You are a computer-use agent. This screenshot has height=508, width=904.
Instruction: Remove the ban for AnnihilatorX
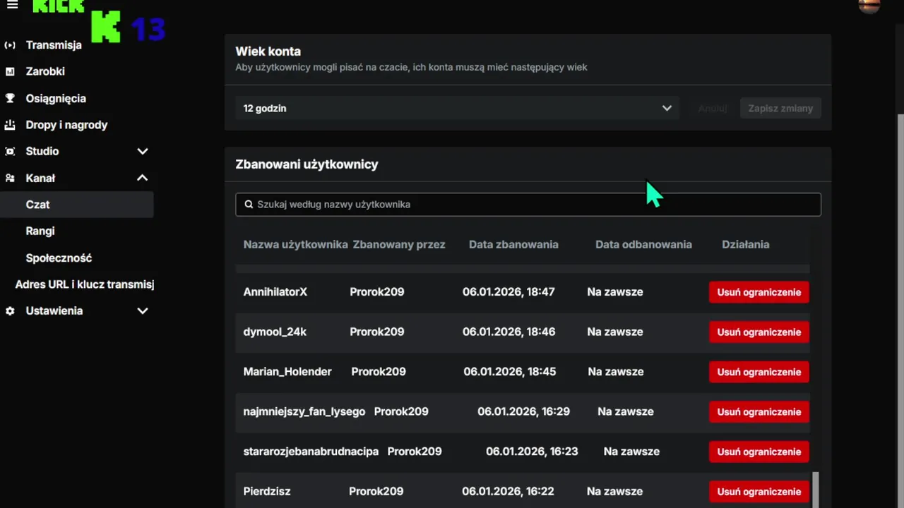[759, 292]
